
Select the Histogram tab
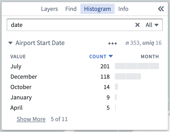click(x=97, y=9)
